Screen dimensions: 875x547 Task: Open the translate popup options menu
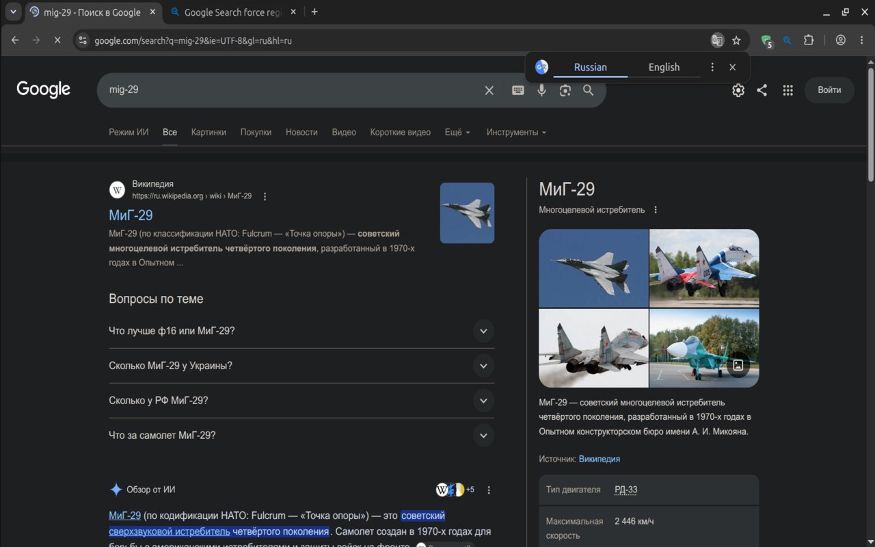coord(712,67)
